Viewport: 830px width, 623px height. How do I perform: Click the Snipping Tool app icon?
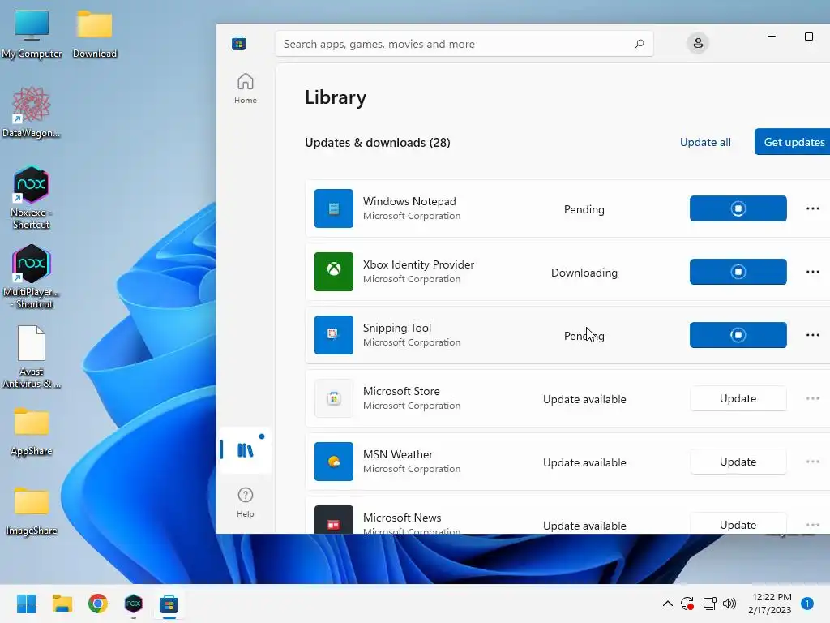(333, 335)
